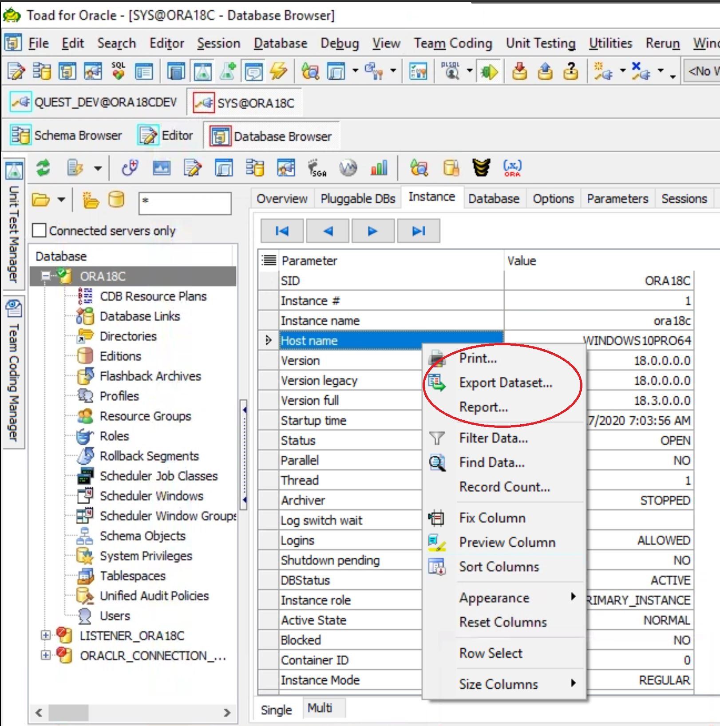Viewport: 720px width, 726px height.
Task: Open dropdown beside the PL/SQL debug icon
Action: pyautogui.click(x=469, y=71)
